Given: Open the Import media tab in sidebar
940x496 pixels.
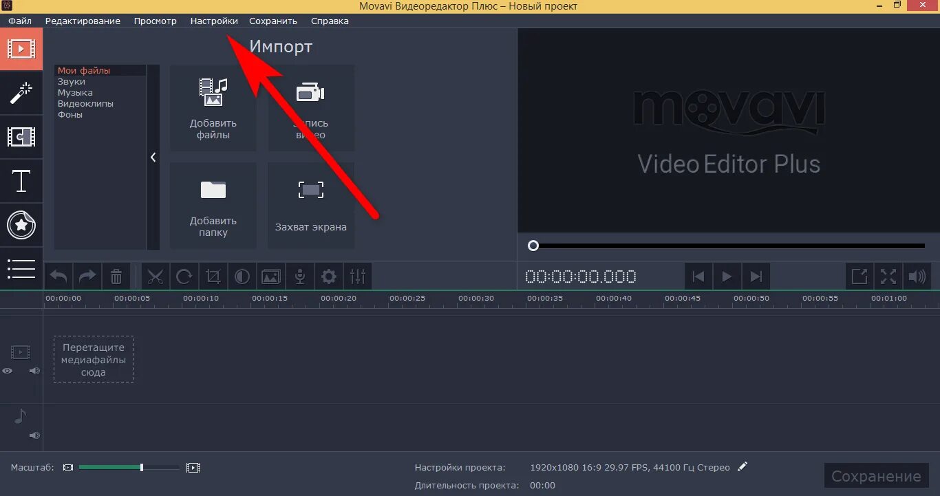Looking at the screenshot, I should click(x=21, y=50).
